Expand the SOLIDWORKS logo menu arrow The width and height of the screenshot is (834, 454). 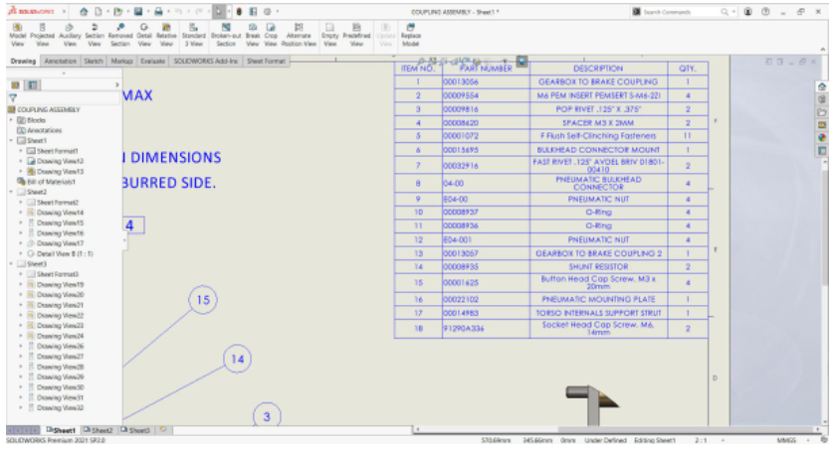coord(65,11)
